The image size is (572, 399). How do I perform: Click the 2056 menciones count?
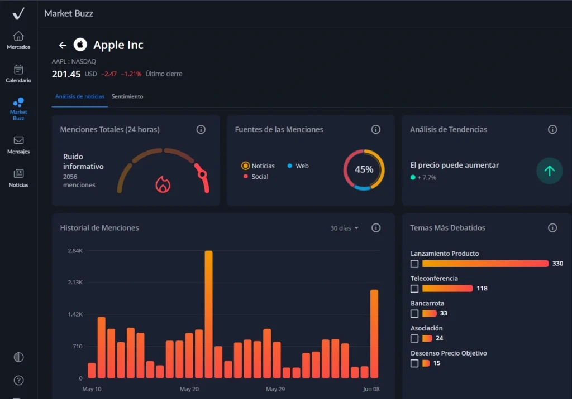(x=79, y=181)
